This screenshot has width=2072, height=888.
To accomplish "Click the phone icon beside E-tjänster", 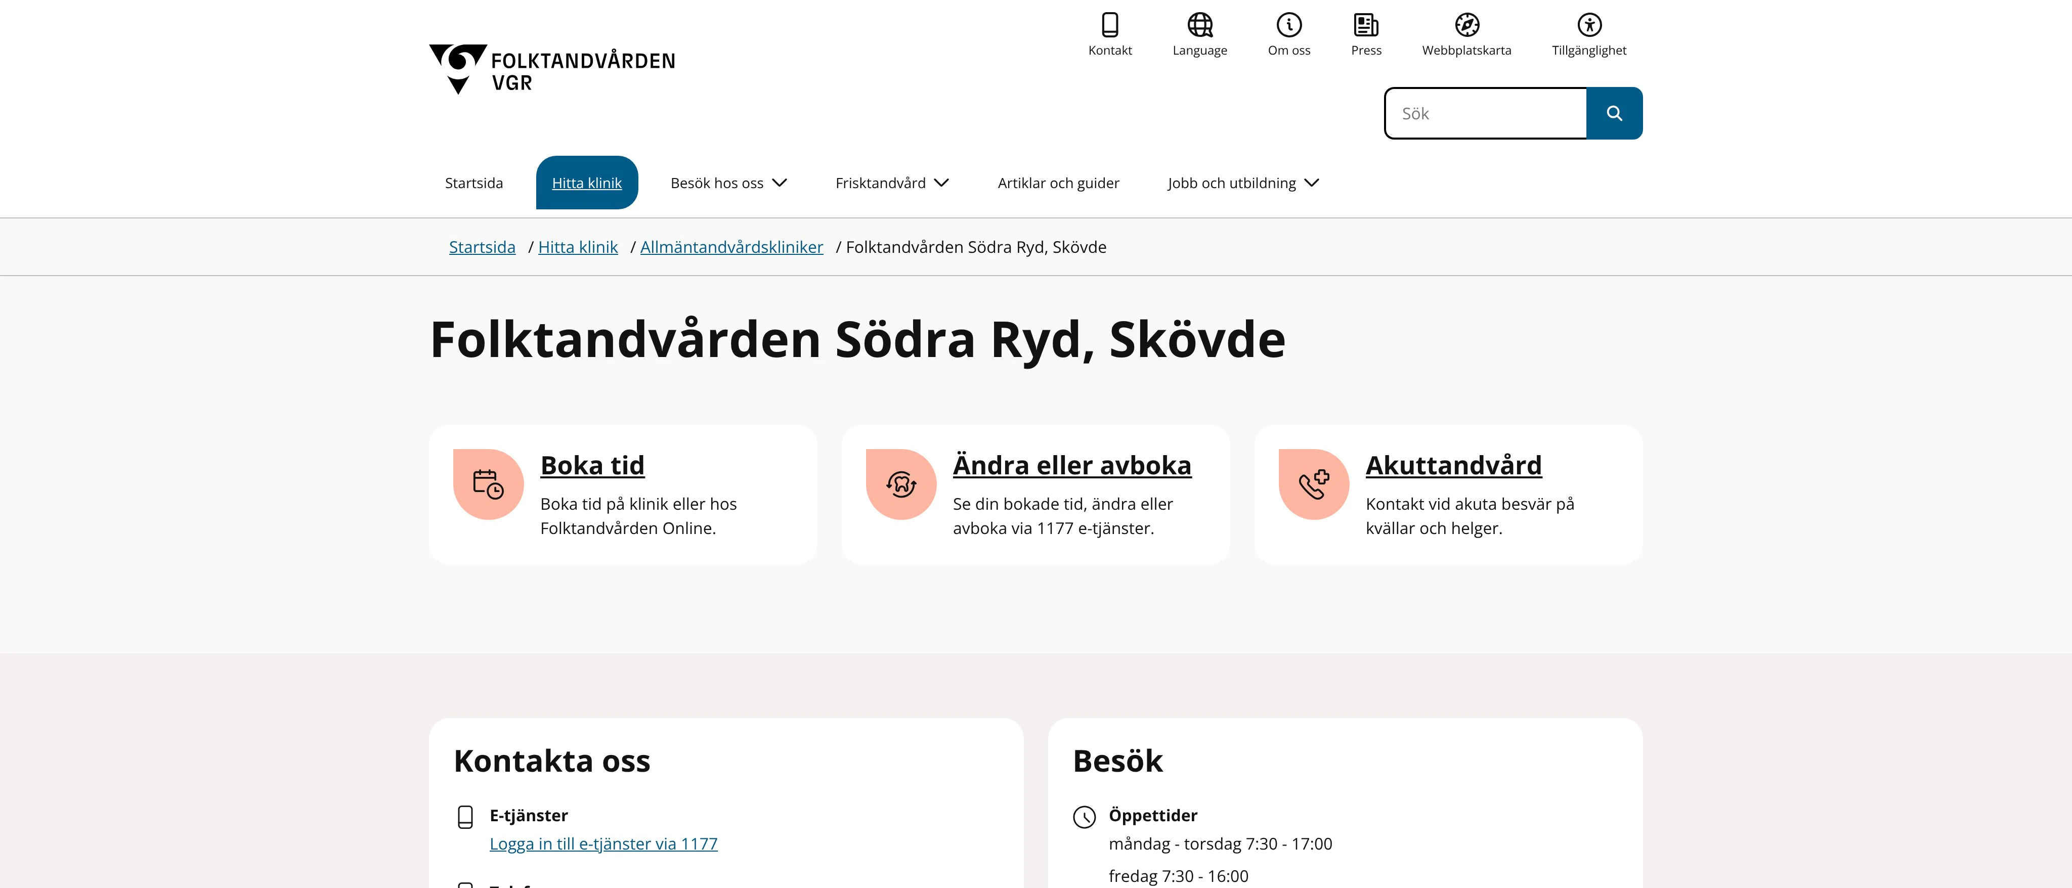I will click(465, 817).
